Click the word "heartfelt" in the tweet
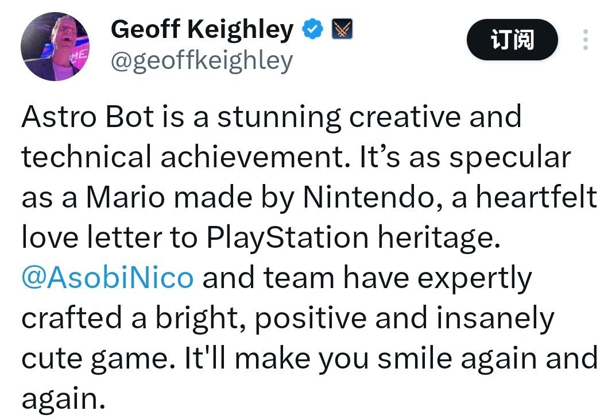This screenshot has width=604, height=418. click(536, 197)
